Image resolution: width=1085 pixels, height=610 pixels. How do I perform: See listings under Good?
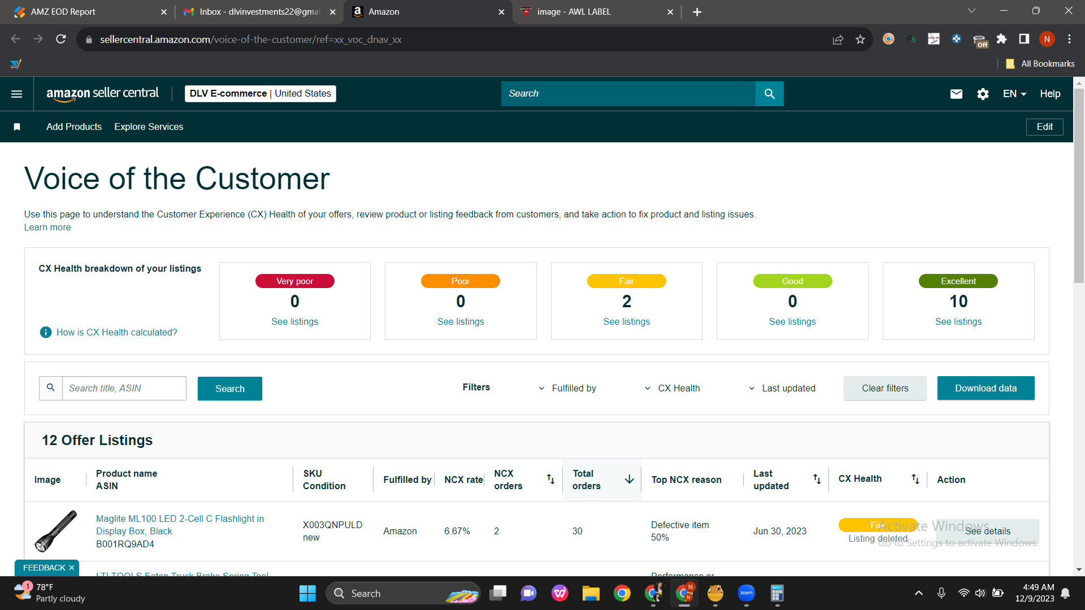(x=792, y=321)
